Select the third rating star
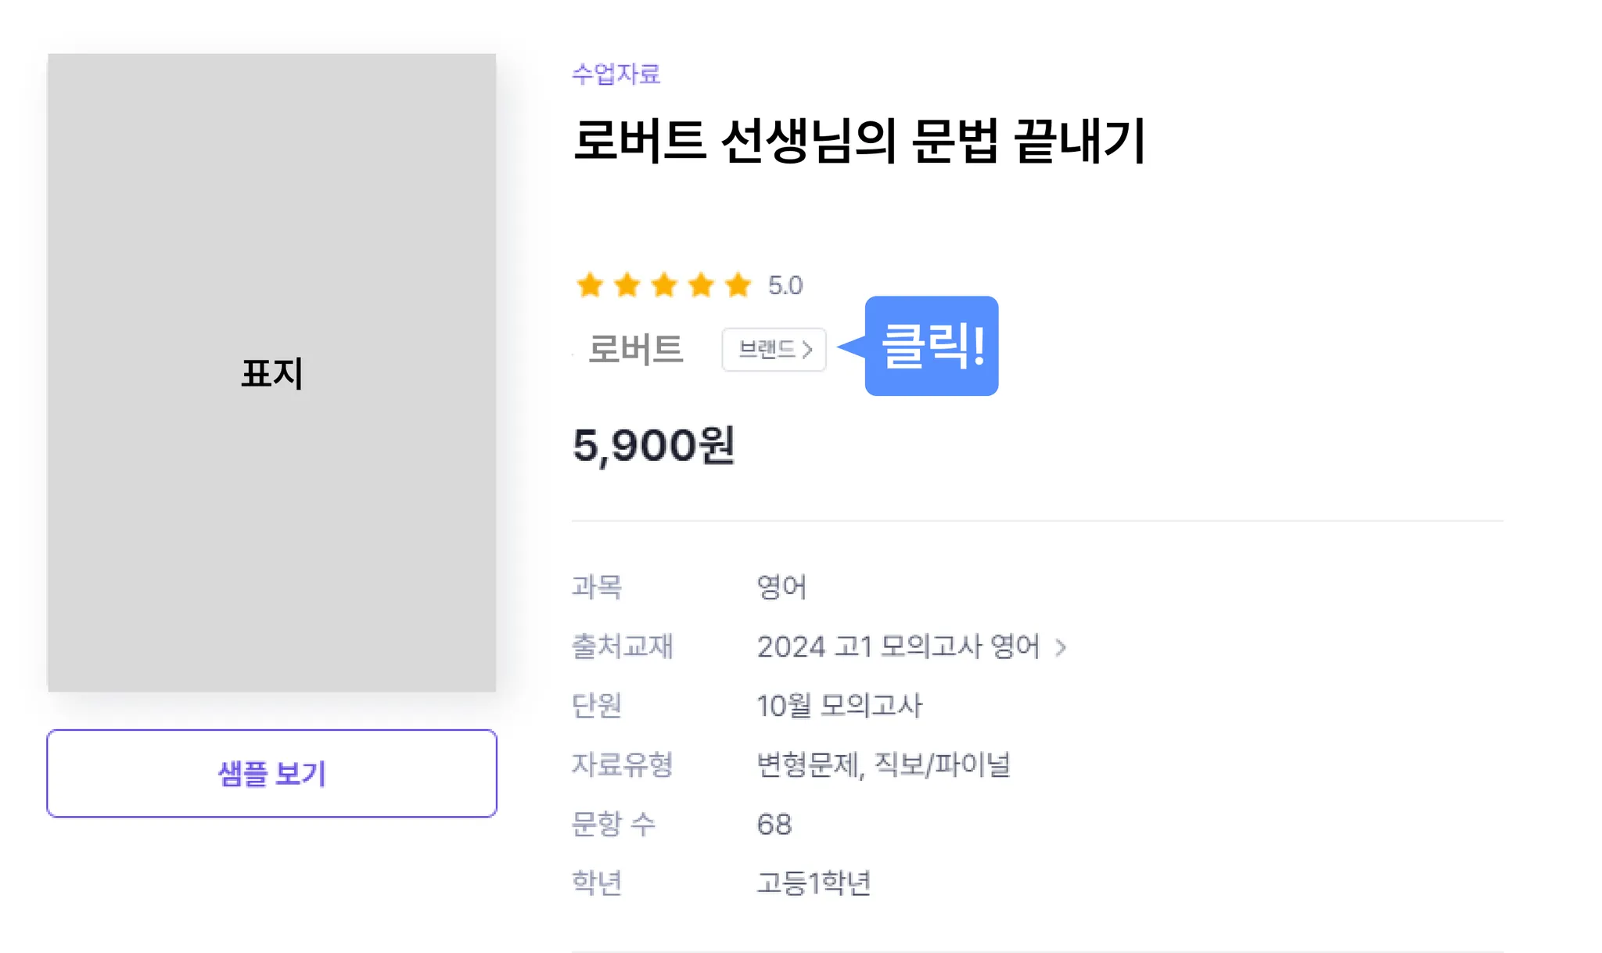The height and width of the screenshot is (953, 1602). click(664, 286)
